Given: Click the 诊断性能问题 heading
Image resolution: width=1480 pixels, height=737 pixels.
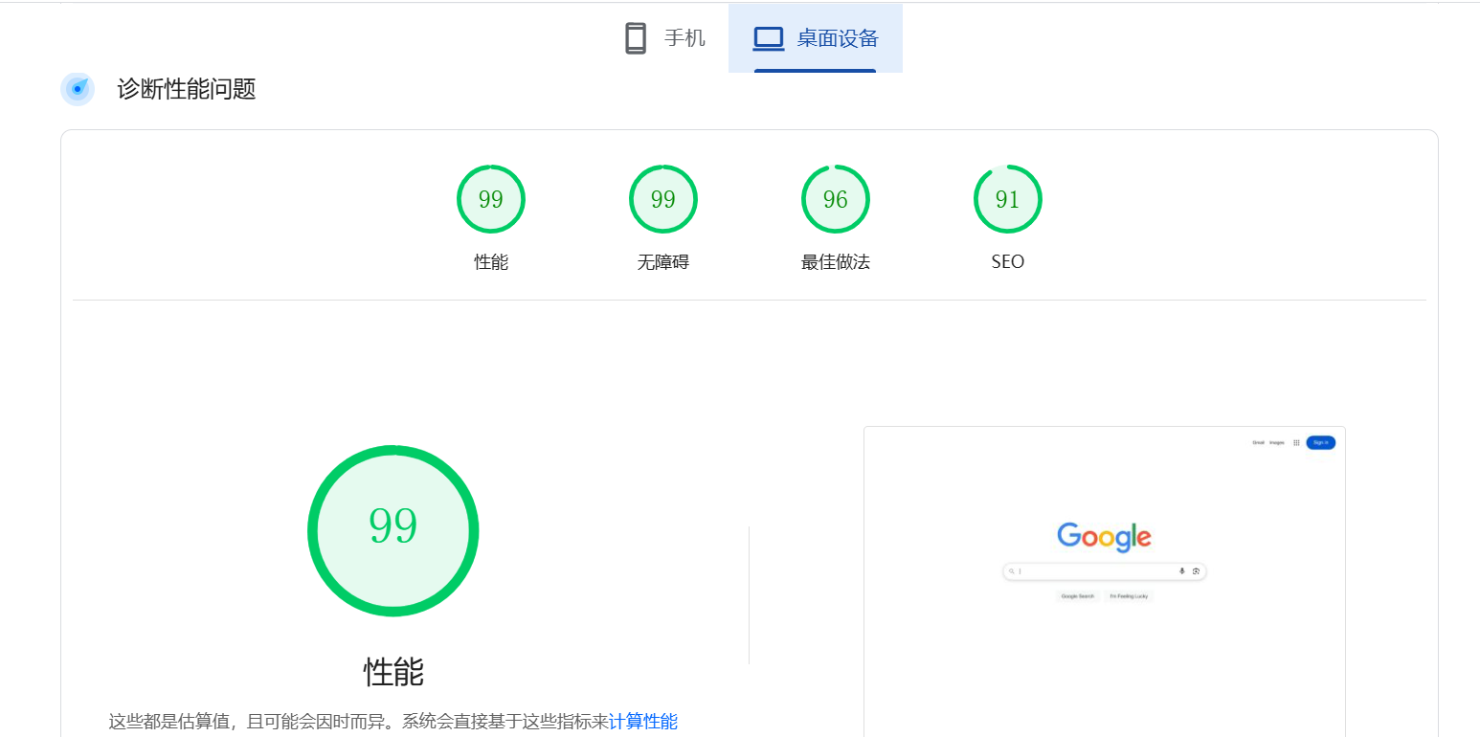Looking at the screenshot, I should [187, 89].
